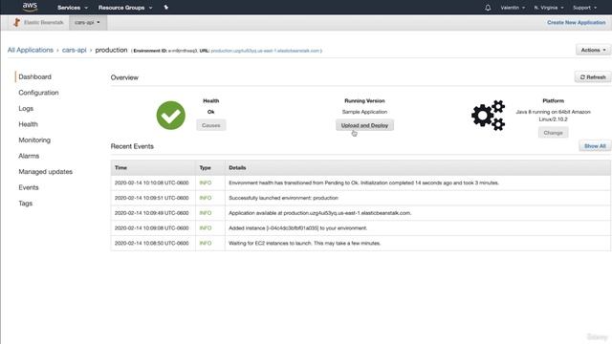Click the Elastic Beanstalk title text

(x=43, y=23)
